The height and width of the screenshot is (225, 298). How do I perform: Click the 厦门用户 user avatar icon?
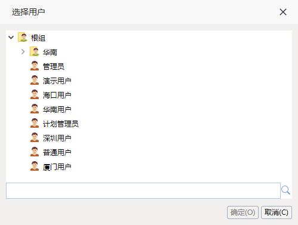35,166
